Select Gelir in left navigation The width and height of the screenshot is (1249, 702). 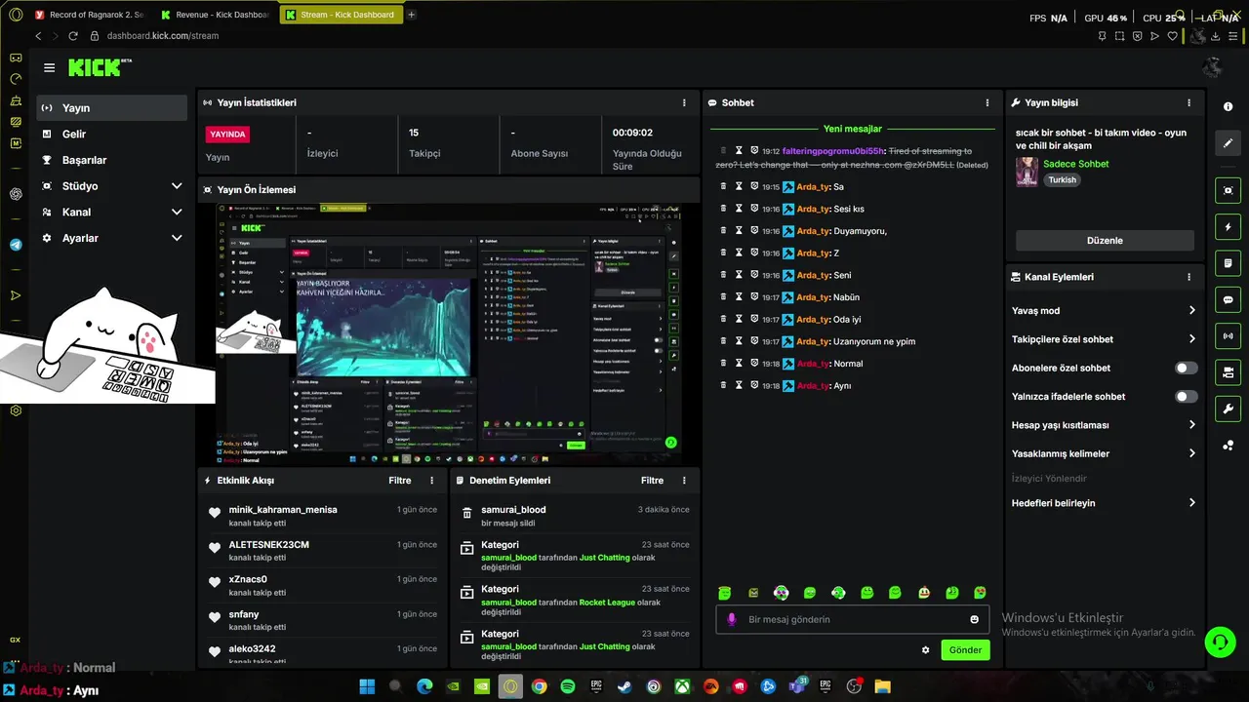click(x=112, y=134)
